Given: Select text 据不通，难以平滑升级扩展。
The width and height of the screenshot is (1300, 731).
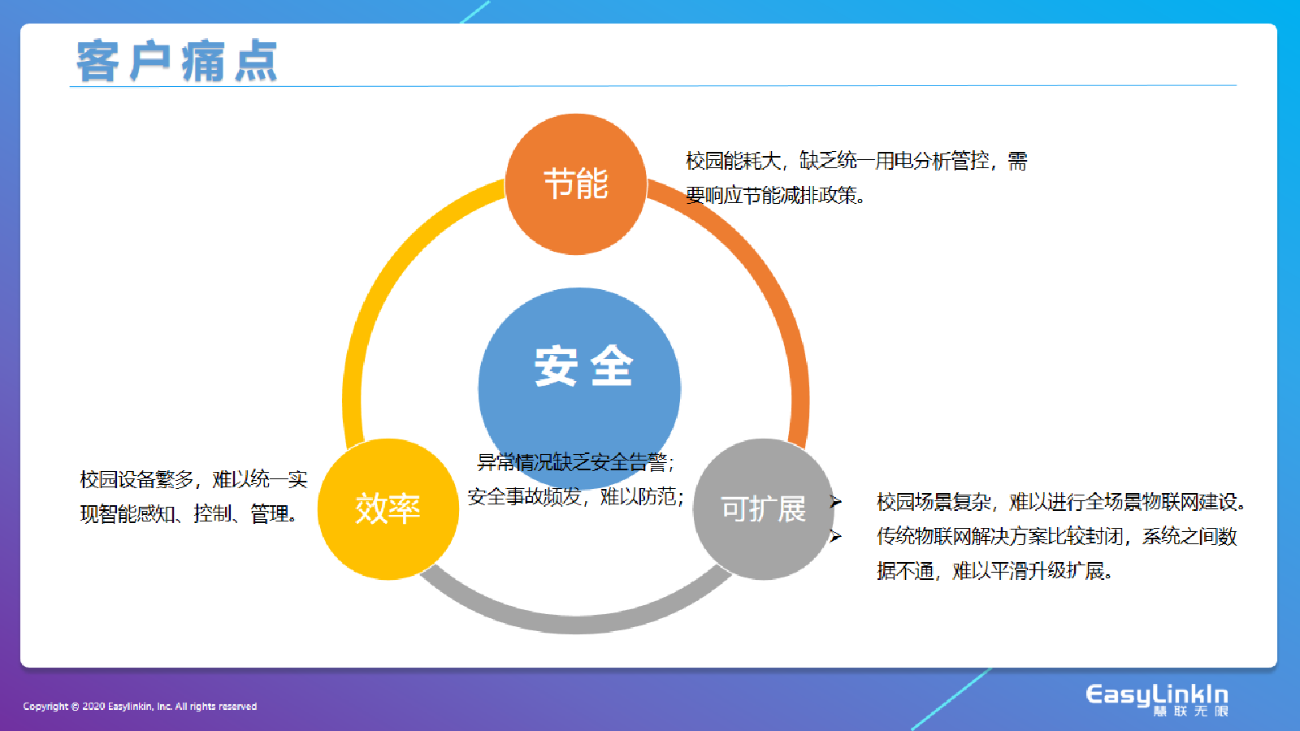Looking at the screenshot, I should click(994, 571).
